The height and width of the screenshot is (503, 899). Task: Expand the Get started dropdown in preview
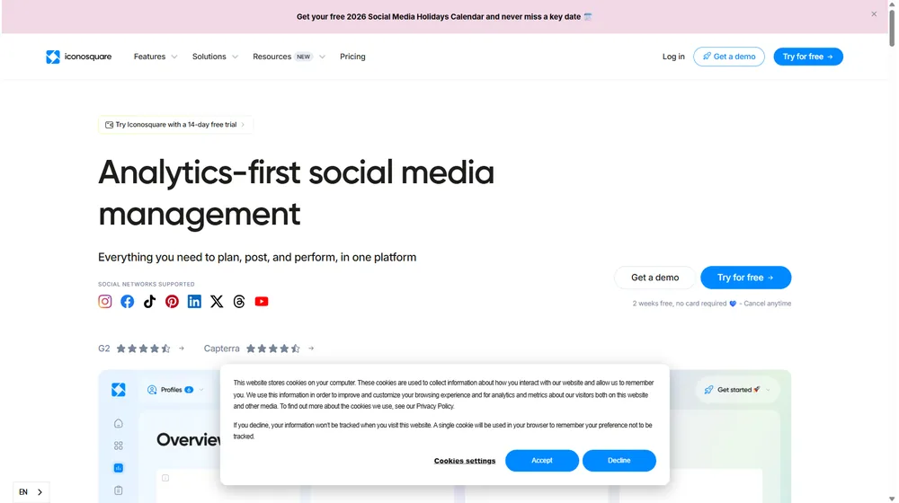[737, 390]
